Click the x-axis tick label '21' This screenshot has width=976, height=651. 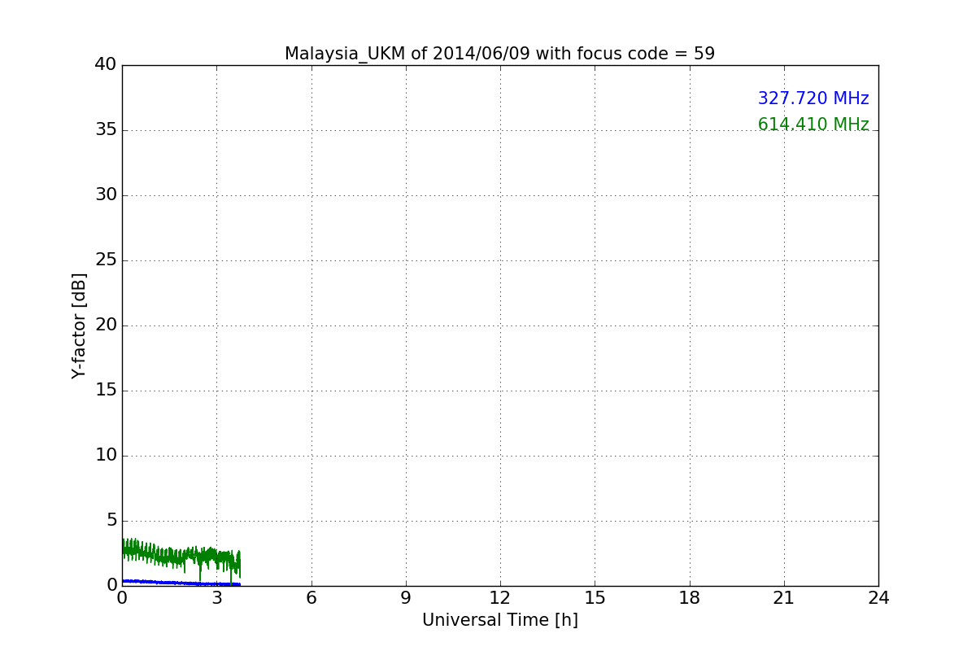784,598
